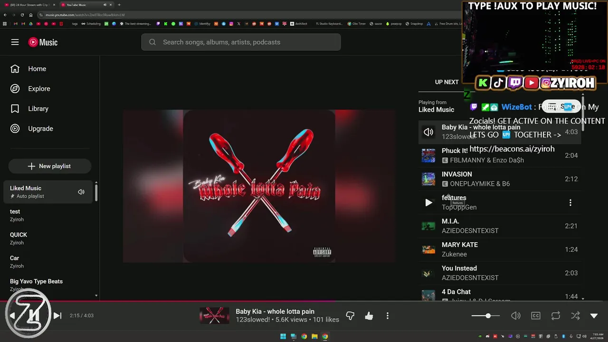
Task: Open the hamburger guide menu
Action: click(x=15, y=42)
